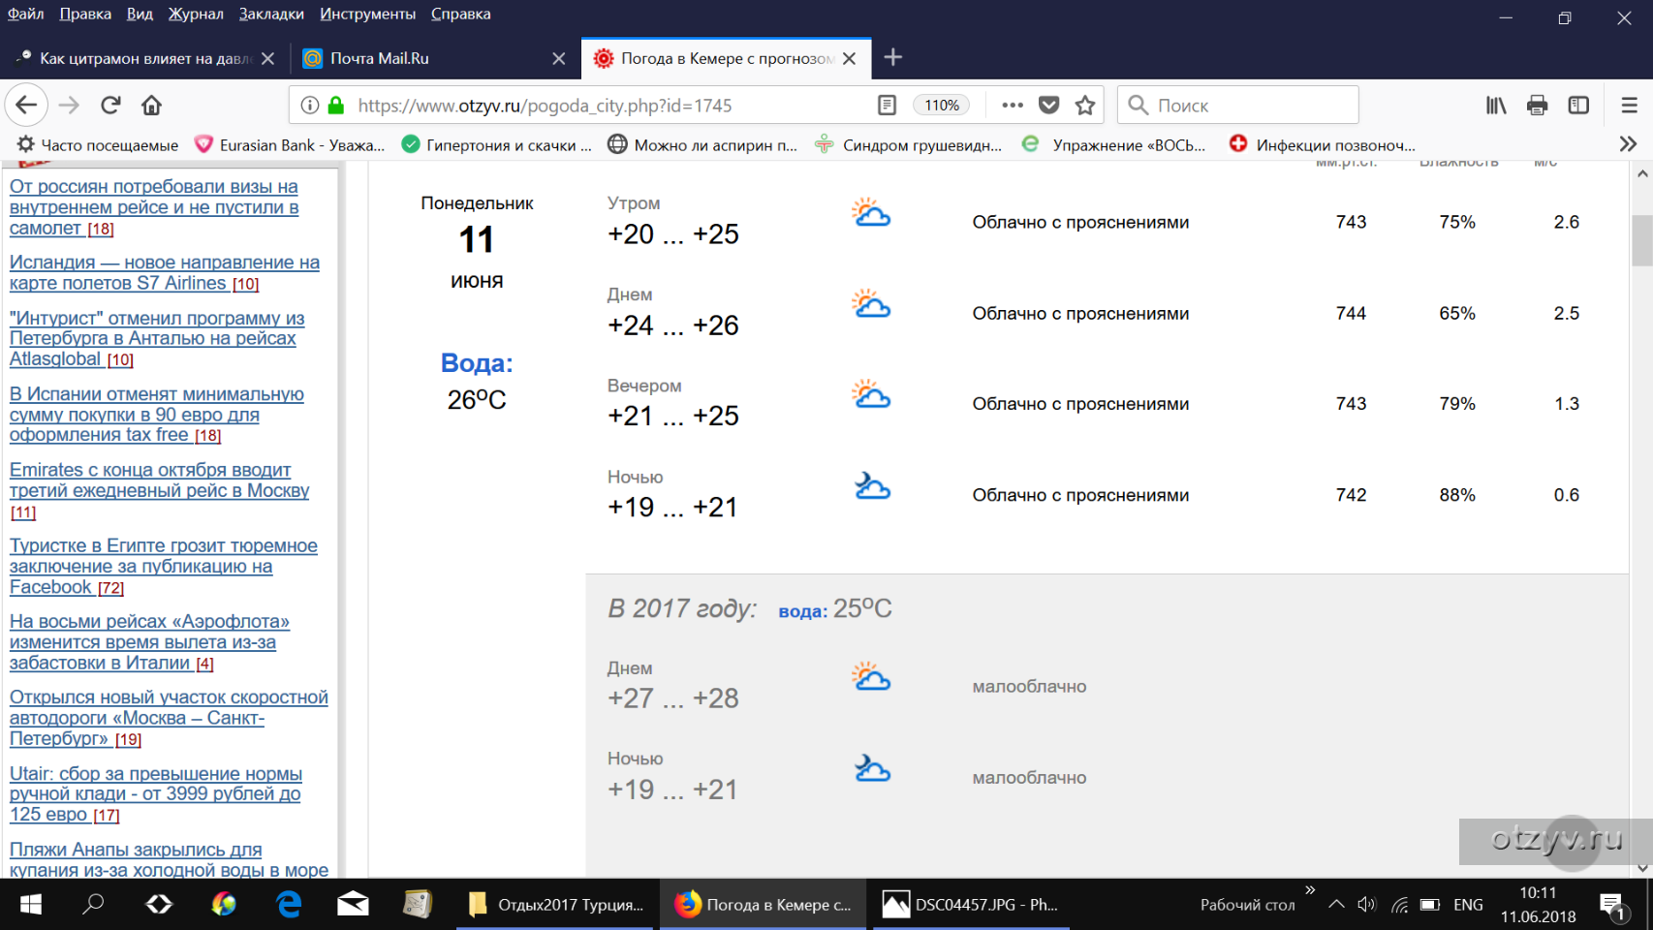Launch Microsoft Edge from taskbar
Viewport: 1653px width, 930px height.
289,904
